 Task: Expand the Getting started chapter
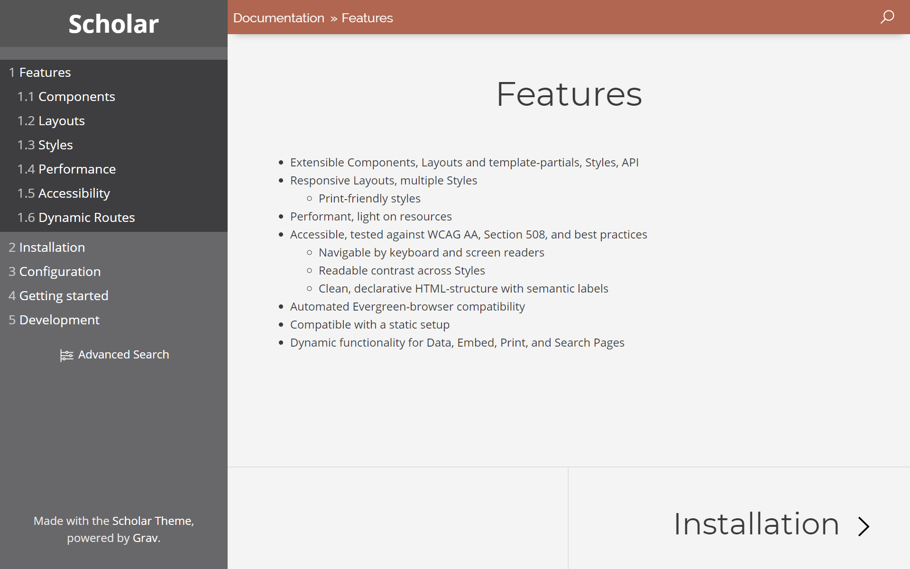coord(64,296)
